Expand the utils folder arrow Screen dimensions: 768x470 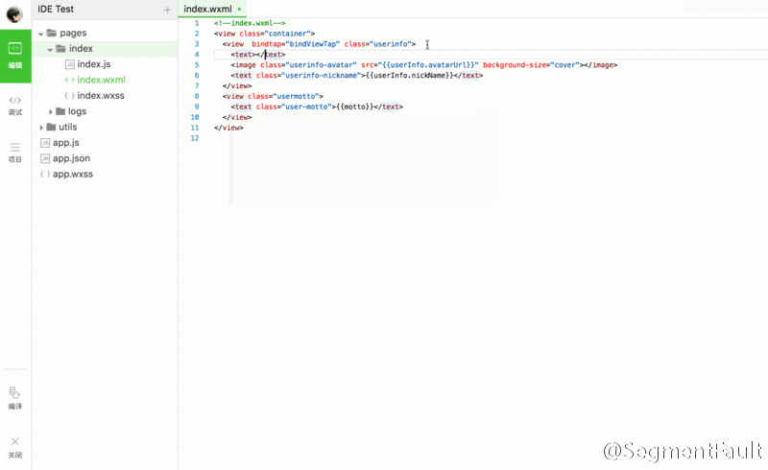[x=41, y=128]
